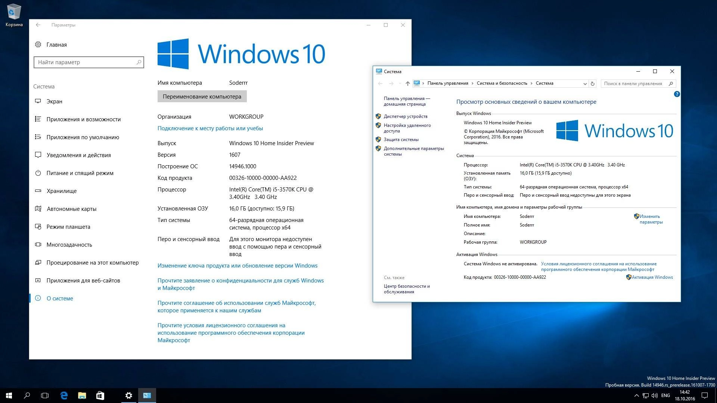Open Изменение ключа продукта link
The image size is (717, 403).
pyautogui.click(x=238, y=266)
